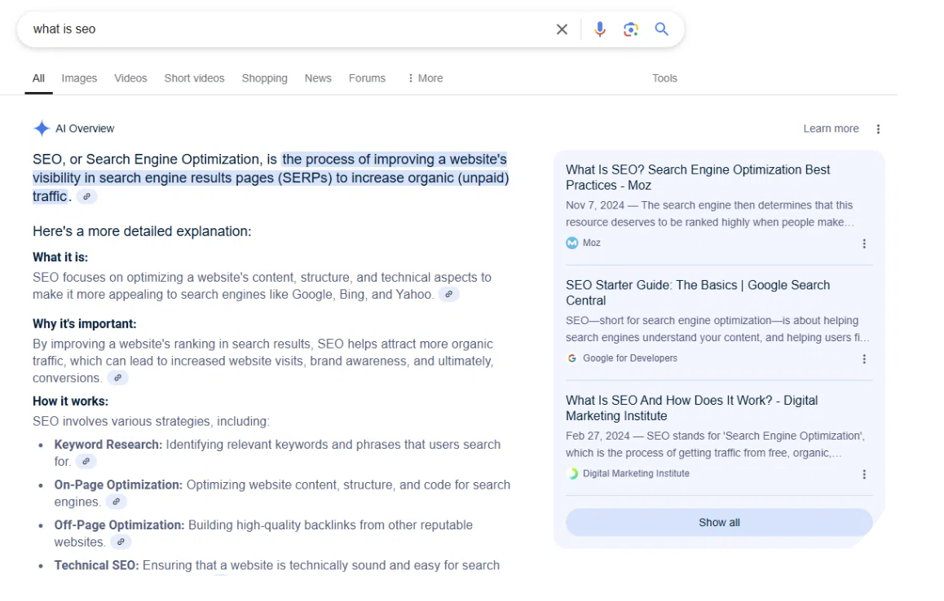Click the citation link icon after Off-Page Optimization
Image resolution: width=944 pixels, height=601 pixels.
point(121,542)
